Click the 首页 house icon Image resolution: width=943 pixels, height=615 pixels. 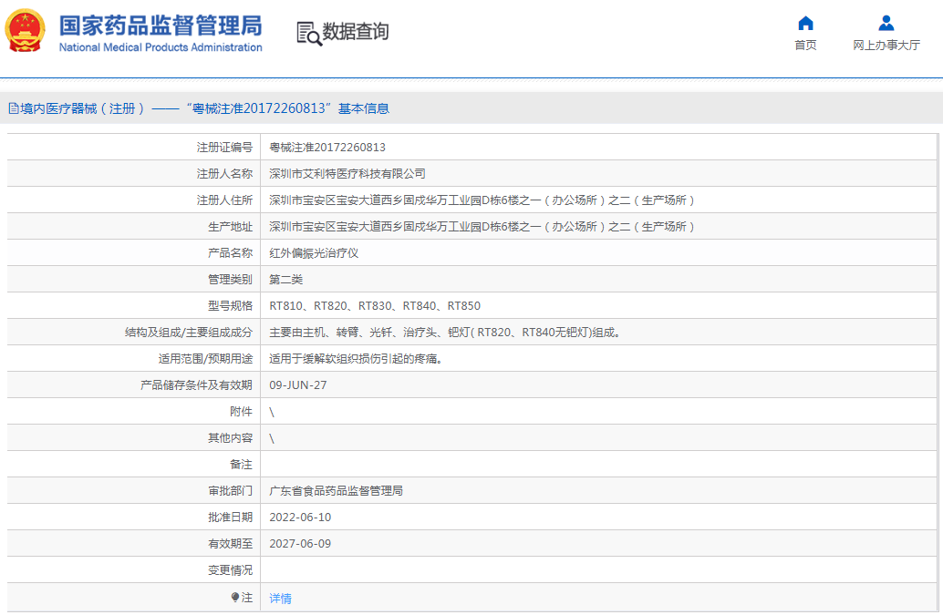click(x=805, y=24)
